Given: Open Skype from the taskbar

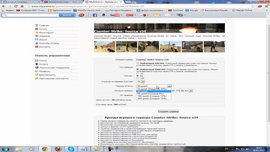Looking at the screenshot, I should 71,149.
